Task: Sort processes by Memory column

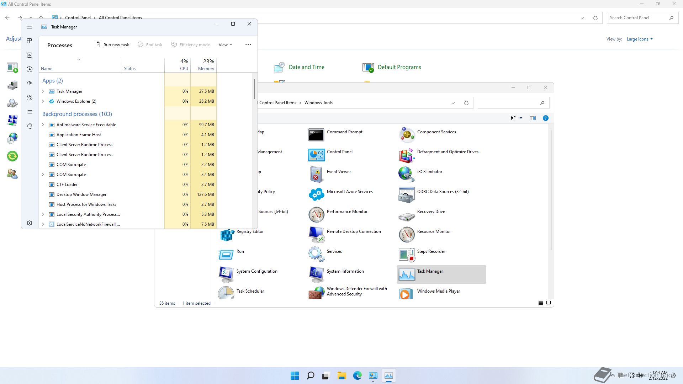Action: [203, 65]
